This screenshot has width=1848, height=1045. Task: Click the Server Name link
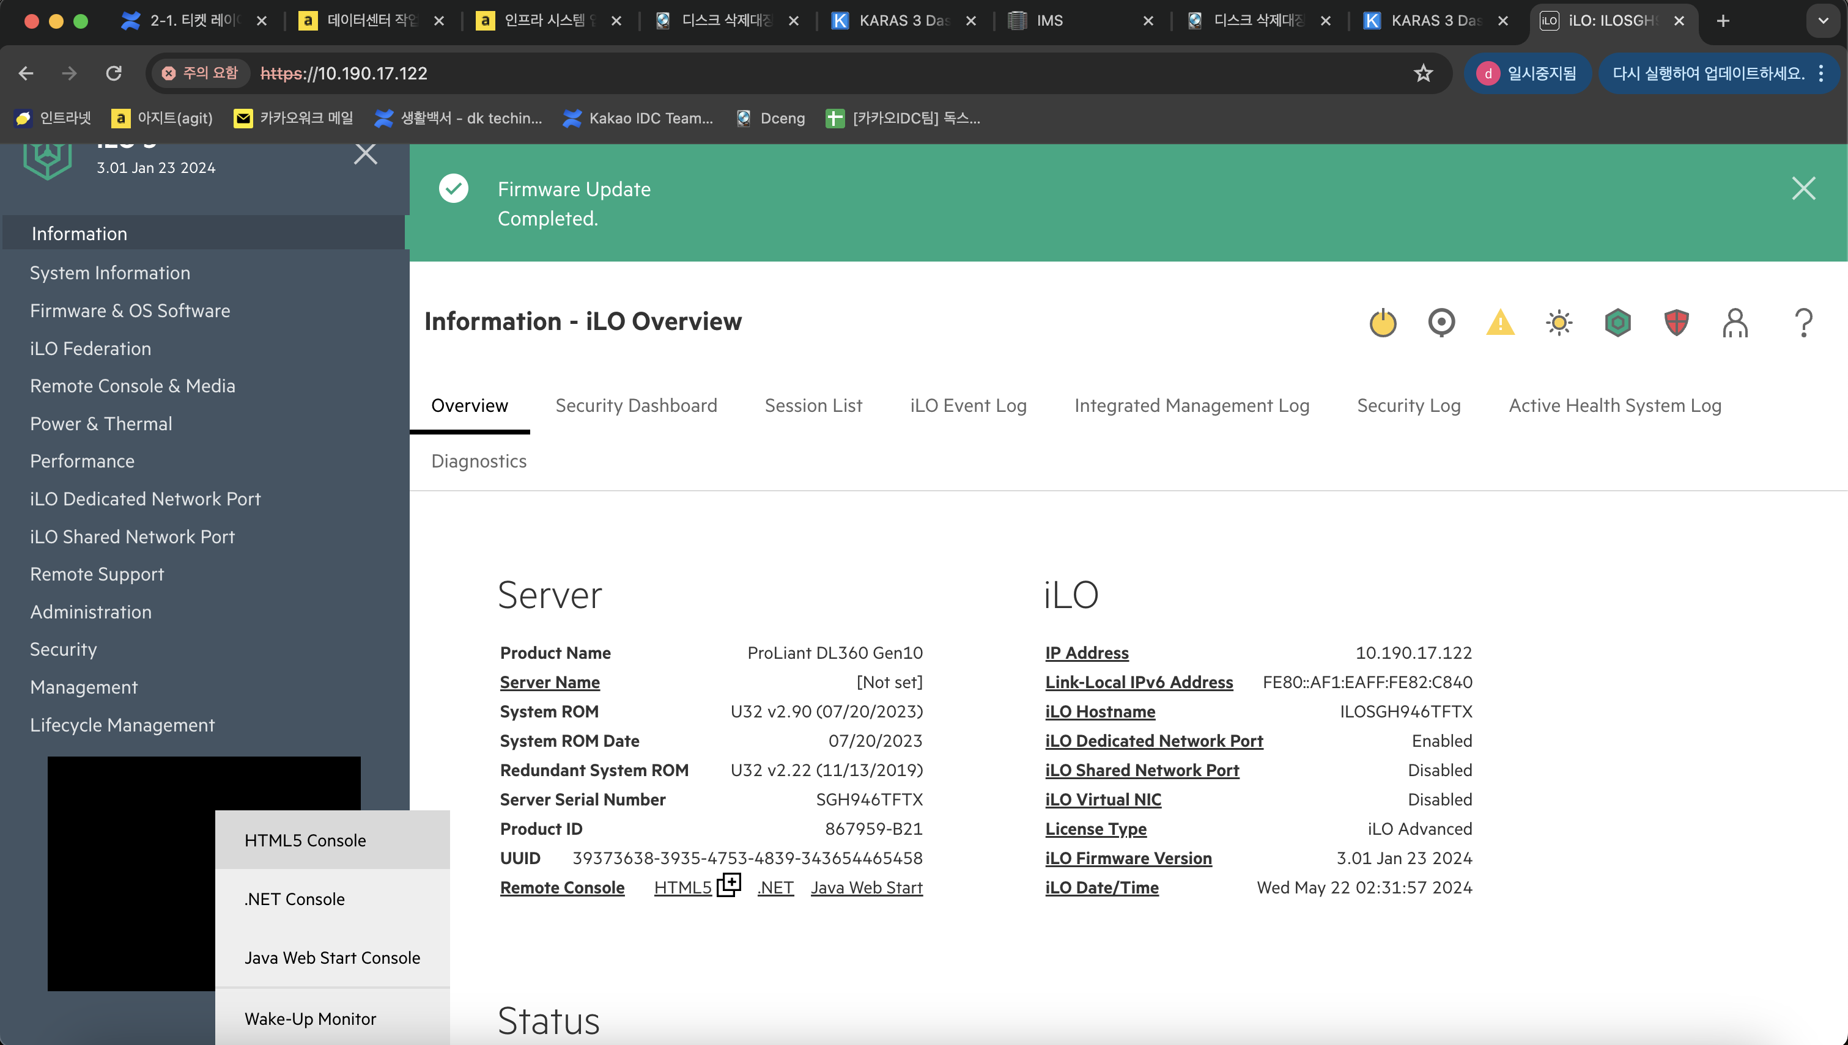tap(550, 682)
